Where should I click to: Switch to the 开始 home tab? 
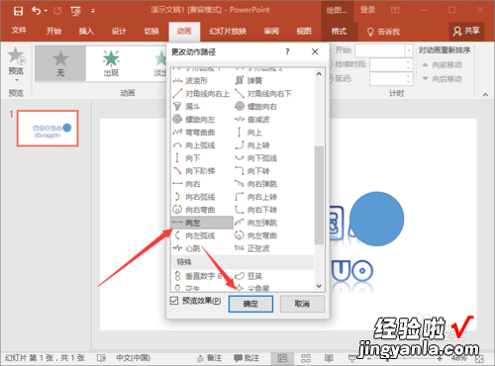point(53,32)
